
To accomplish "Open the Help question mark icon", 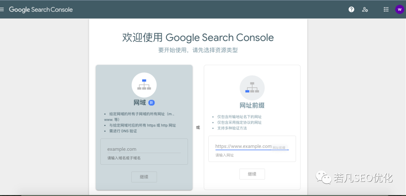I will (x=351, y=9).
